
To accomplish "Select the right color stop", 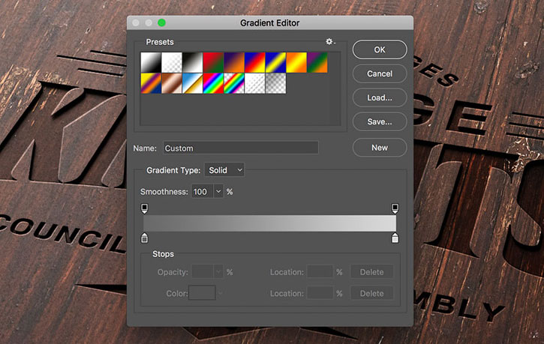I will [395, 238].
